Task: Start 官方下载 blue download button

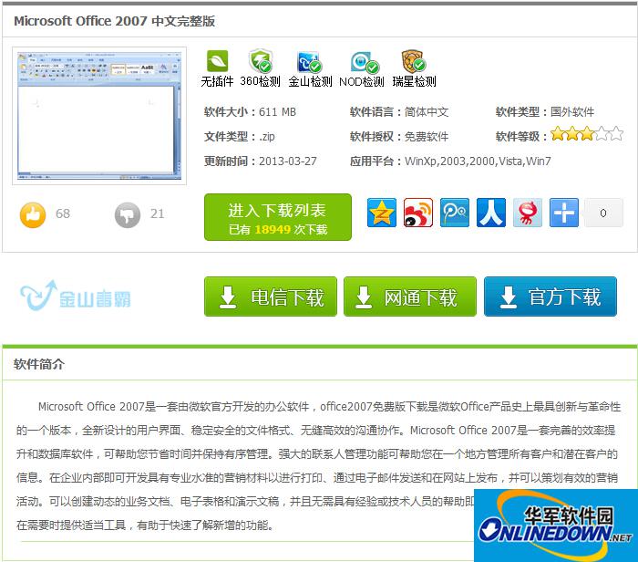Action: coord(551,297)
